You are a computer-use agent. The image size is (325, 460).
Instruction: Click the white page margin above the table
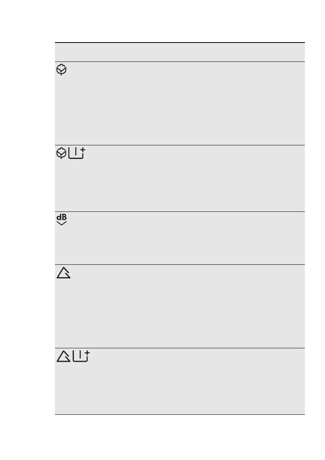[180, 21]
